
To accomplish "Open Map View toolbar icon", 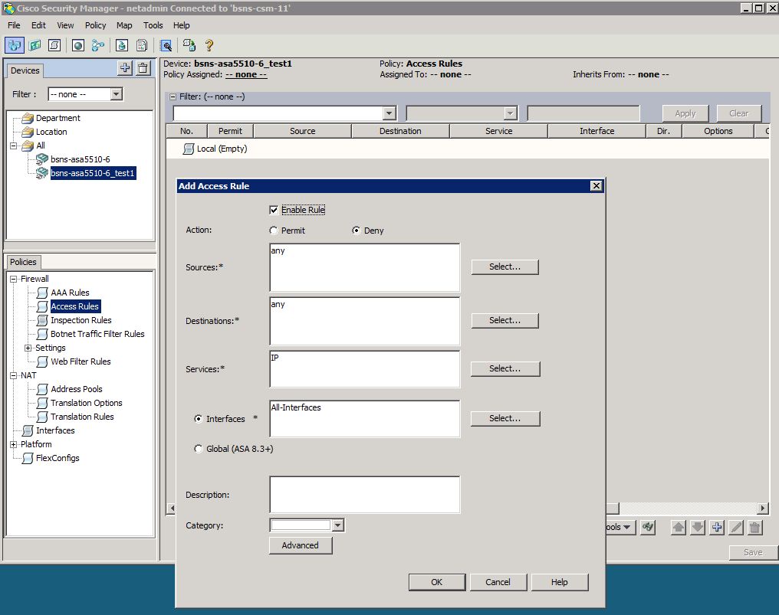I will [35, 45].
